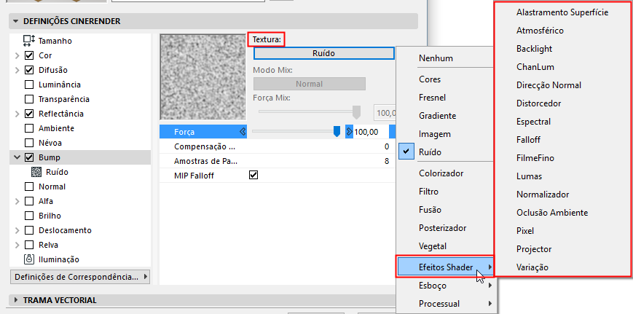Click the Força Mix slider handle
The image size is (633, 314).
356,113
